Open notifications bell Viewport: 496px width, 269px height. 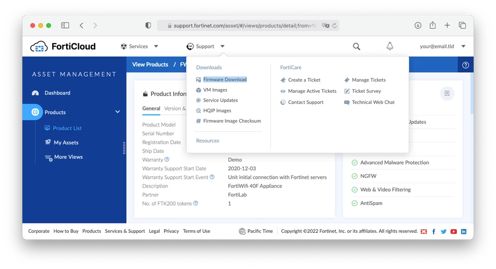coord(390,46)
